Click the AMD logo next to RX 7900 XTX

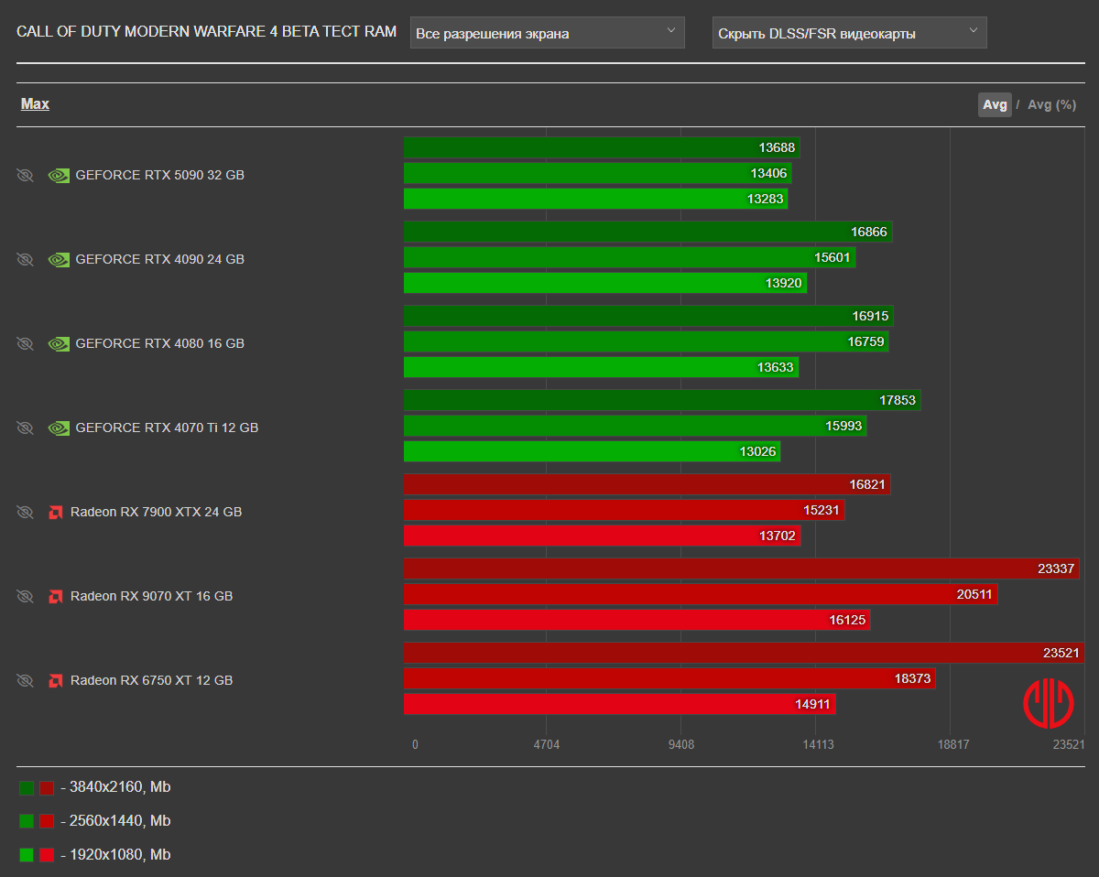click(x=56, y=512)
